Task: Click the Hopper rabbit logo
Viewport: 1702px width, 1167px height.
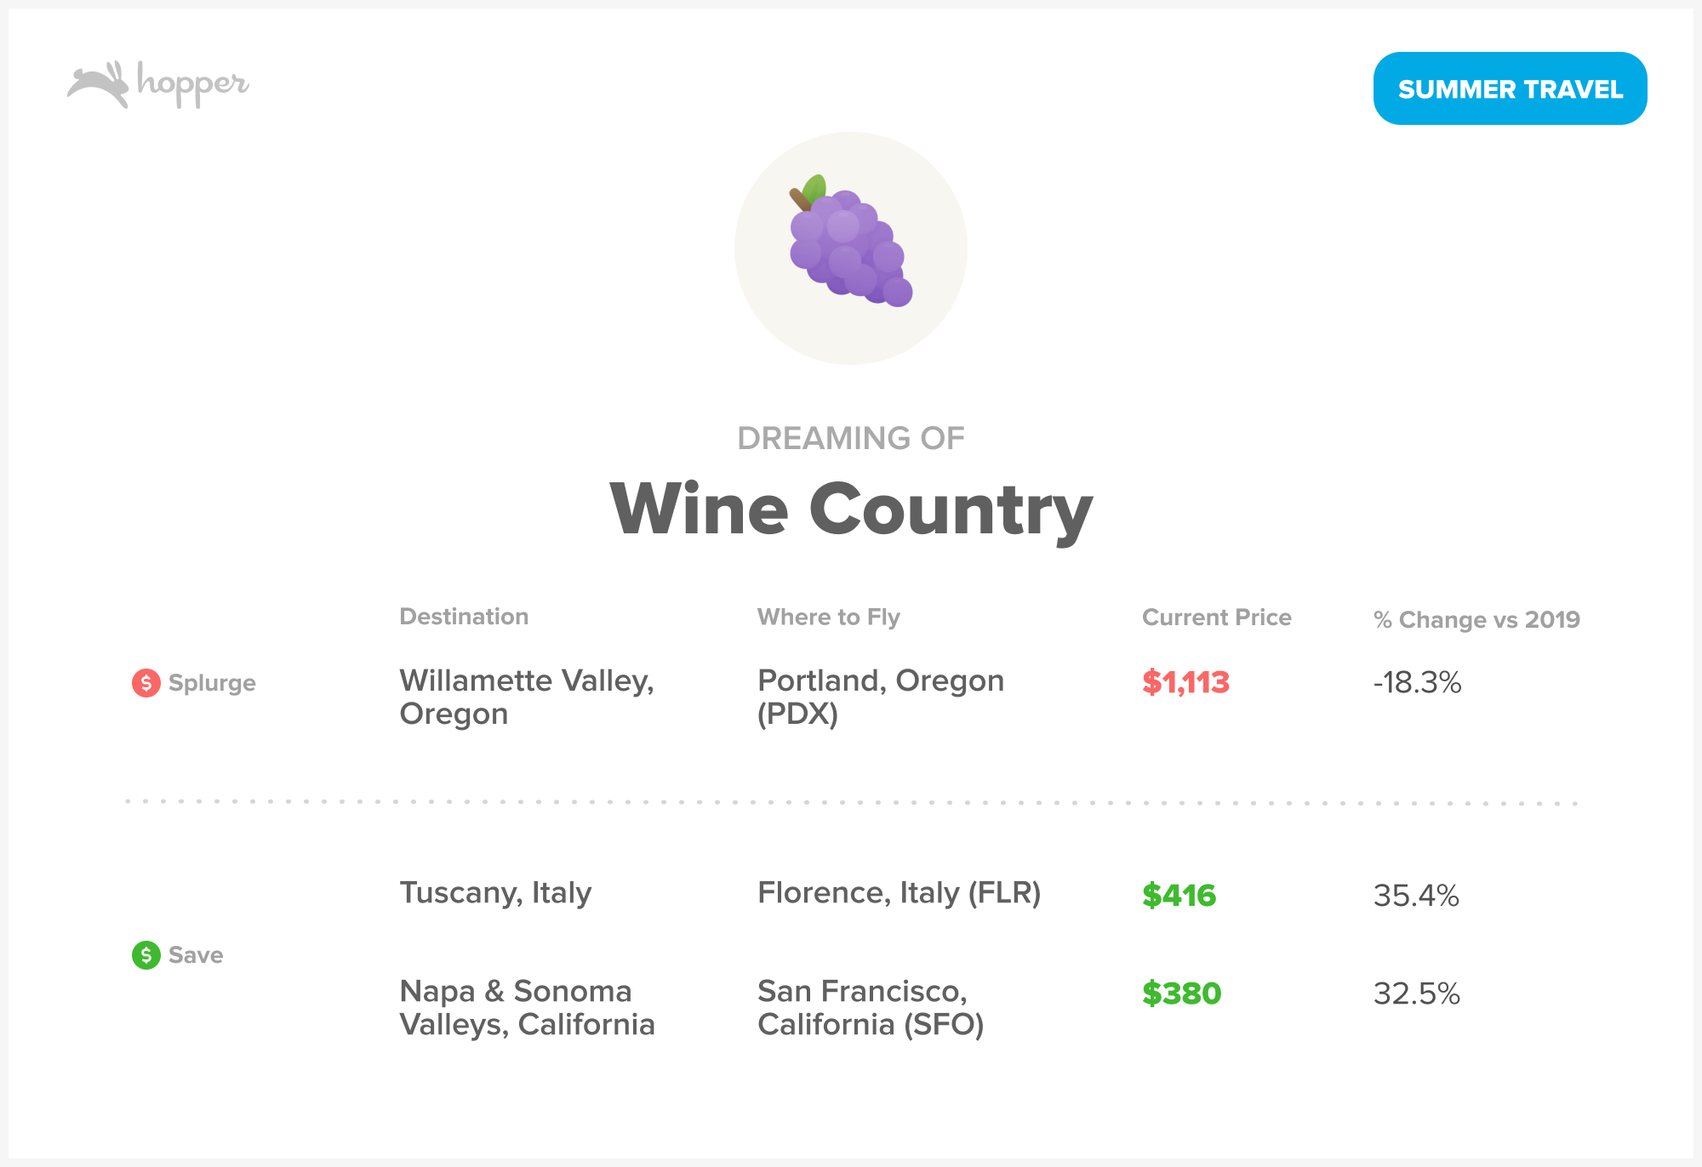Action: pos(99,84)
